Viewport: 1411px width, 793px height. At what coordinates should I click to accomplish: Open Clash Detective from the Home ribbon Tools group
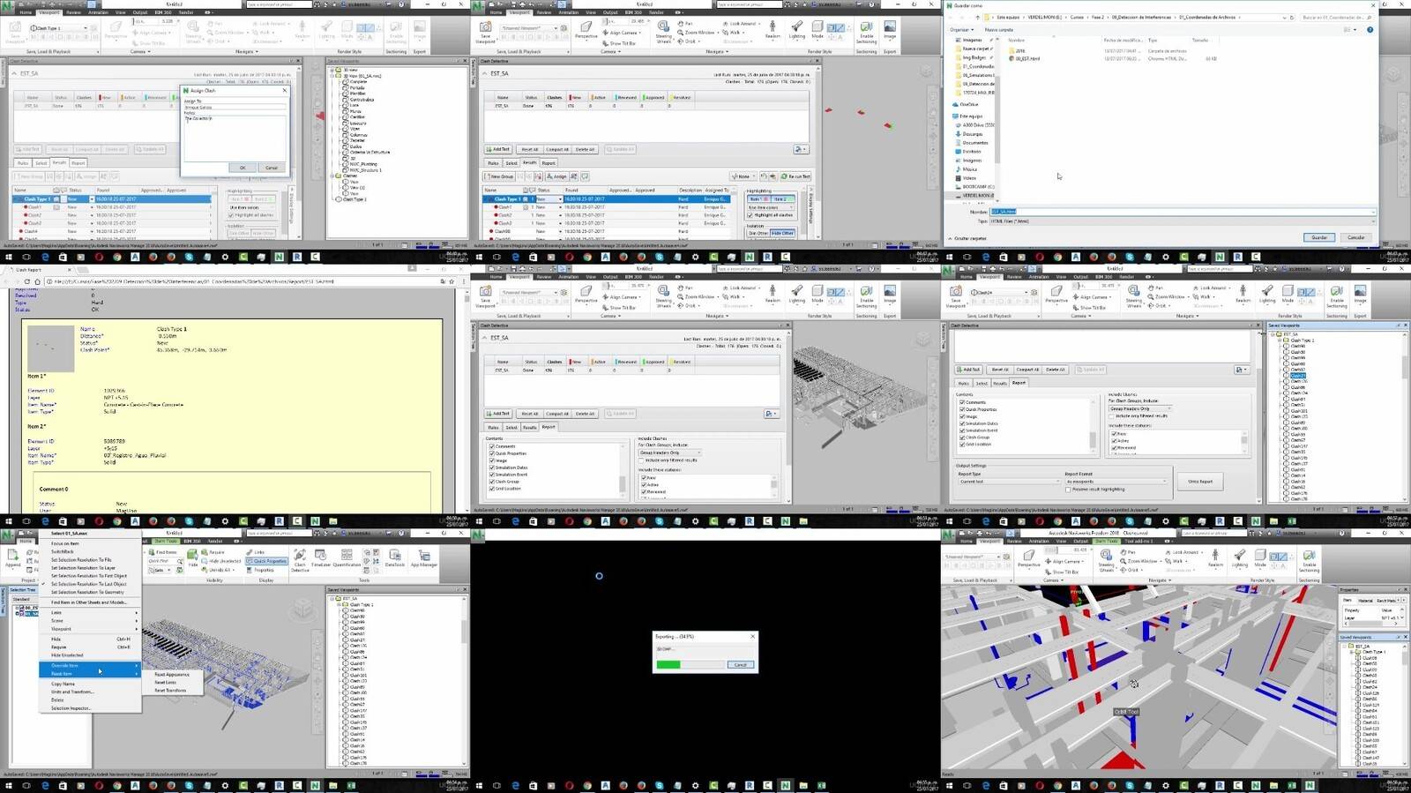(300, 560)
